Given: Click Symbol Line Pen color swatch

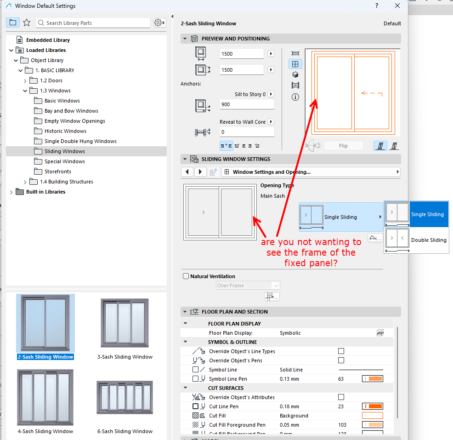Looking at the screenshot, I should pyautogui.click(x=373, y=379).
